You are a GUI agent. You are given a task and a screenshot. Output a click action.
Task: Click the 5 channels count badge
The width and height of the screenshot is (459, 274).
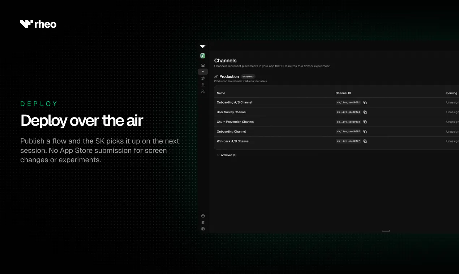[248, 76]
